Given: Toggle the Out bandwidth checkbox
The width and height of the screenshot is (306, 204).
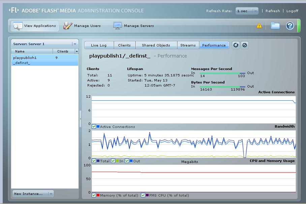Looking at the screenshot, I should coord(127,161).
